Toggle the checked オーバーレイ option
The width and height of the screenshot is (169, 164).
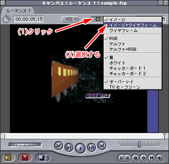pyautogui.click(x=132, y=82)
